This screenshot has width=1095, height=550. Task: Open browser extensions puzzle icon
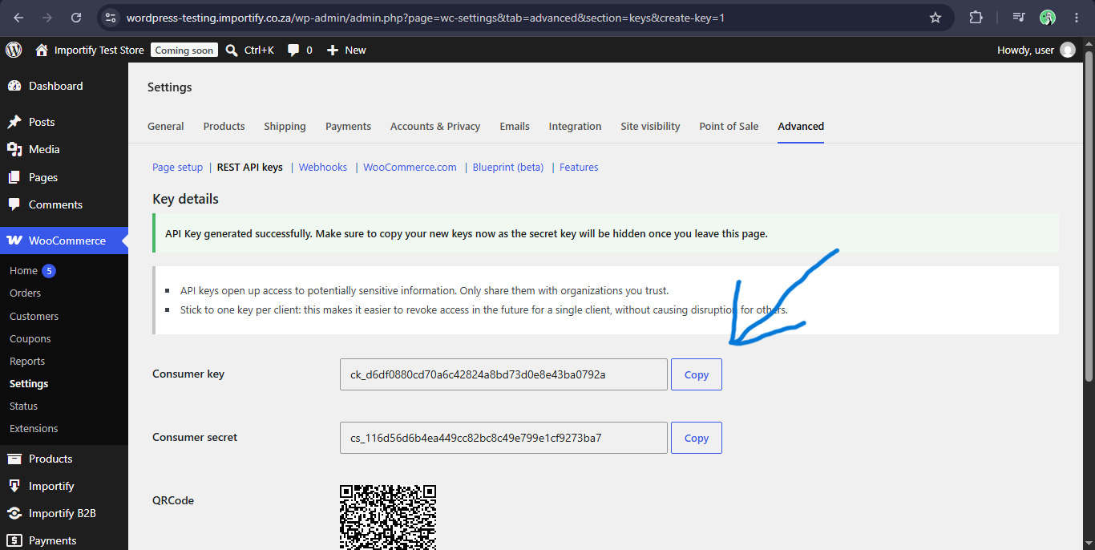click(976, 18)
